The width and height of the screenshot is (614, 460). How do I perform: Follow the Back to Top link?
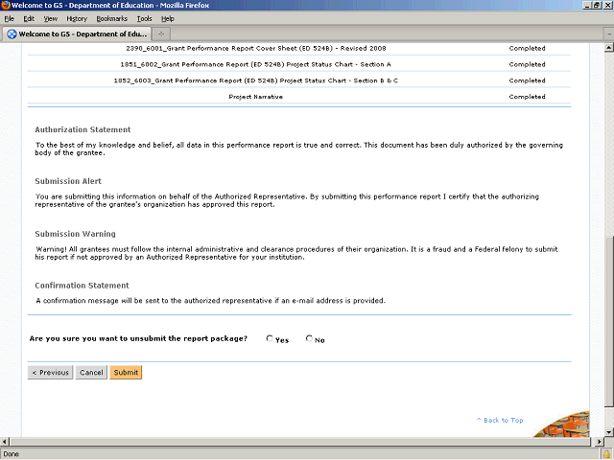(x=500, y=420)
